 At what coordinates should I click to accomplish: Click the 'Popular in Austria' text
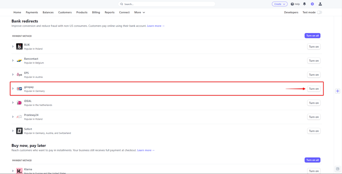(33, 77)
